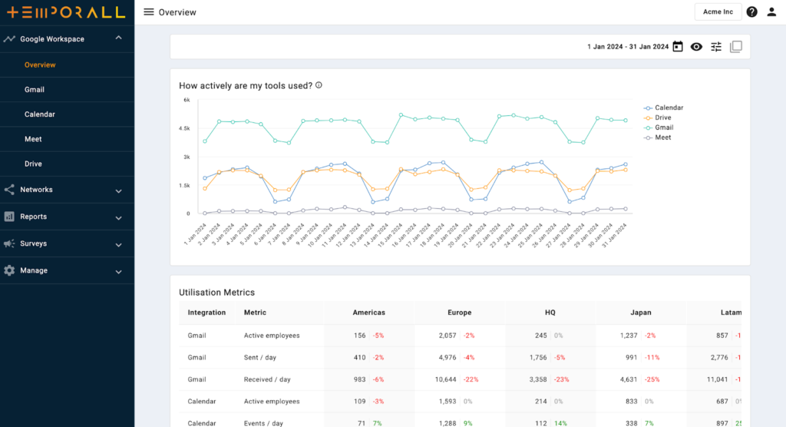Click the Americas column header
Image resolution: width=786 pixels, height=427 pixels.
[x=369, y=313]
